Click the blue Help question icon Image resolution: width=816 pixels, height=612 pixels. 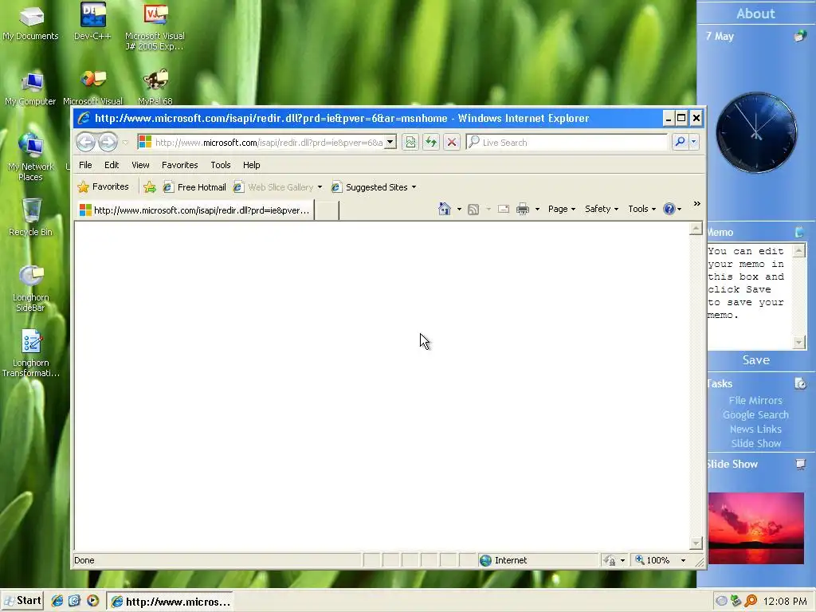pyautogui.click(x=669, y=209)
